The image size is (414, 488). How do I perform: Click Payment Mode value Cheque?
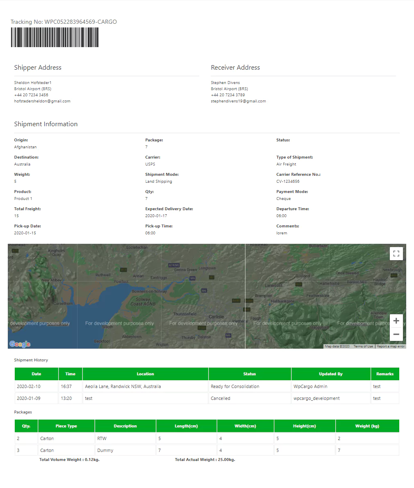[284, 199]
